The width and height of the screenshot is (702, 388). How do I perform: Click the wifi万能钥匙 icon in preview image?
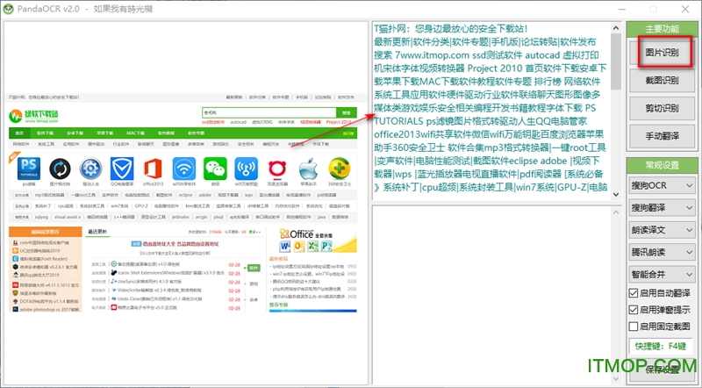pyautogui.click(x=246, y=169)
